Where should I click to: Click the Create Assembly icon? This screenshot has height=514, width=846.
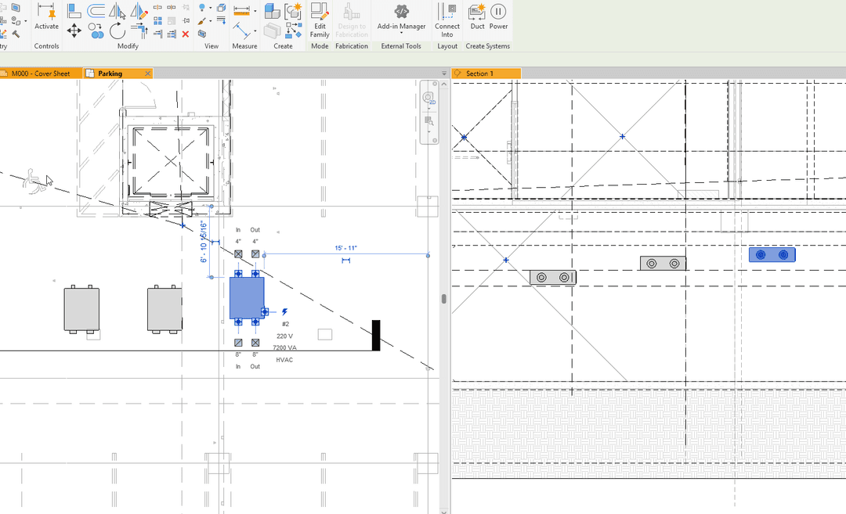point(273,11)
